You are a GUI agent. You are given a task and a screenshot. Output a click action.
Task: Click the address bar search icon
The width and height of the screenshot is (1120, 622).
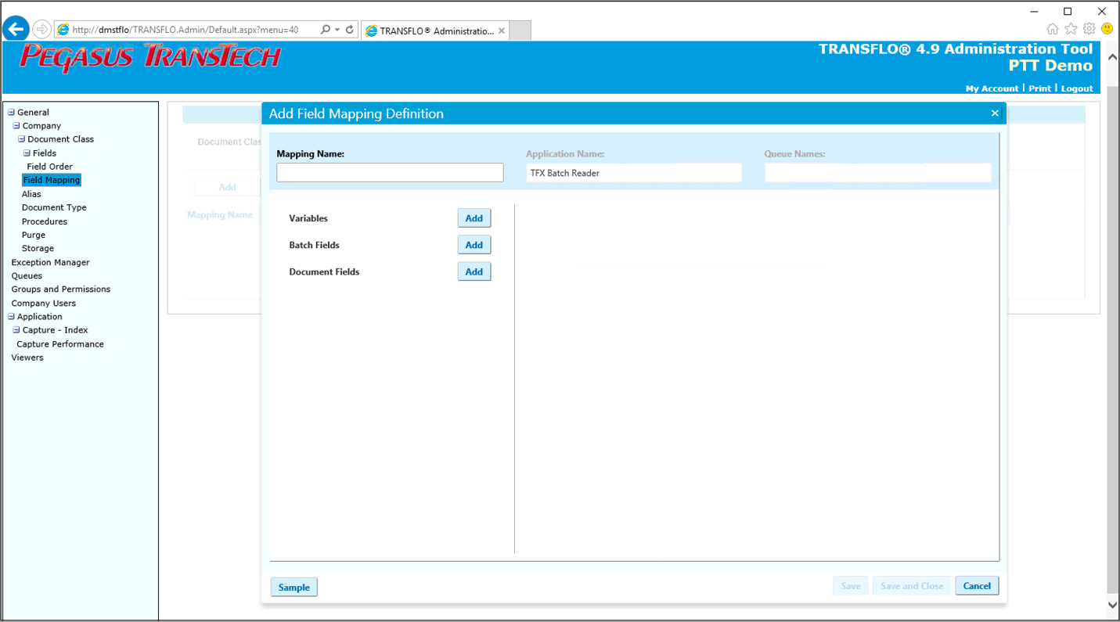(325, 30)
